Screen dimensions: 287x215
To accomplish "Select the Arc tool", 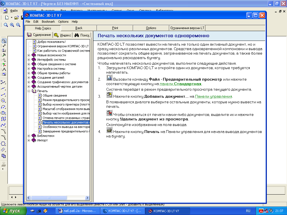I will click(x=3, y=107).
